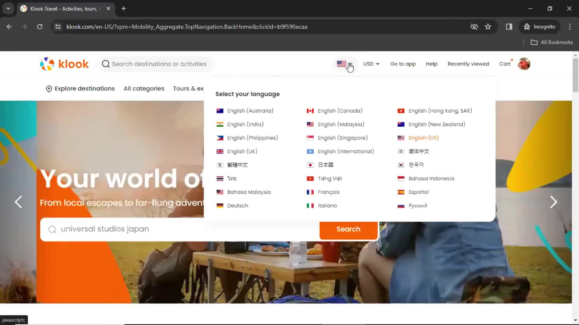
Task: Click the browser incognito mode icon
Action: click(x=527, y=26)
